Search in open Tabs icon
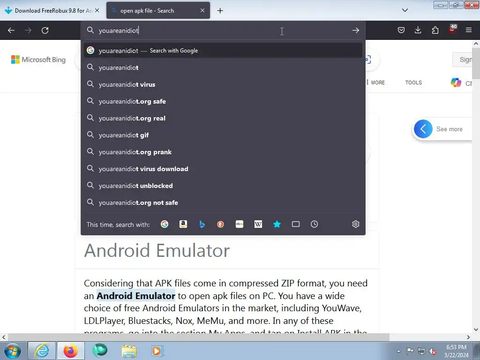This screenshot has height=360, width=480. coord(296,225)
